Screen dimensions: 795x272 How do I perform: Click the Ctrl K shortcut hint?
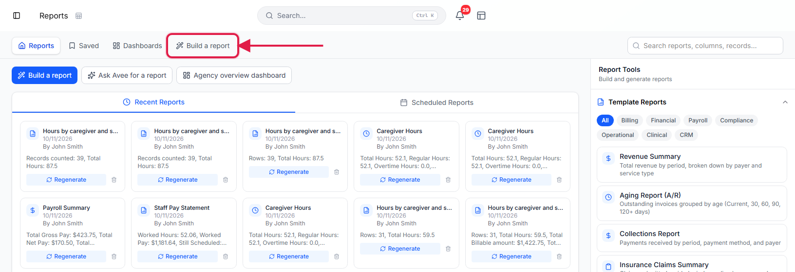coord(425,16)
